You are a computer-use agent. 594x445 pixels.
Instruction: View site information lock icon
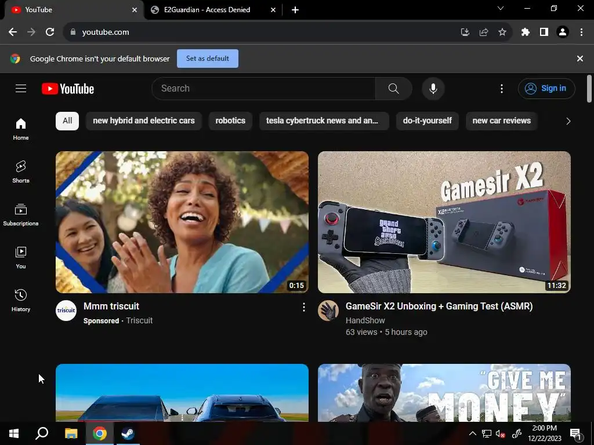click(73, 32)
